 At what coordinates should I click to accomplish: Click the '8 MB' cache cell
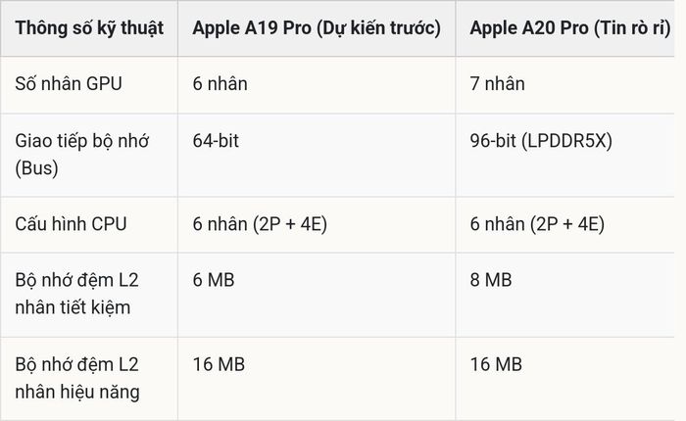491,280
